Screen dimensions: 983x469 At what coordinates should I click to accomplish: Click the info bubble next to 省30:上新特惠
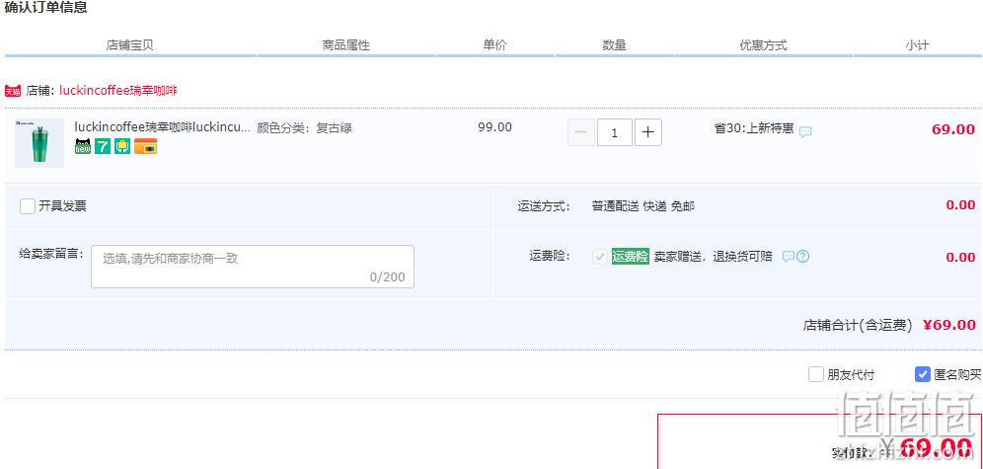(805, 131)
